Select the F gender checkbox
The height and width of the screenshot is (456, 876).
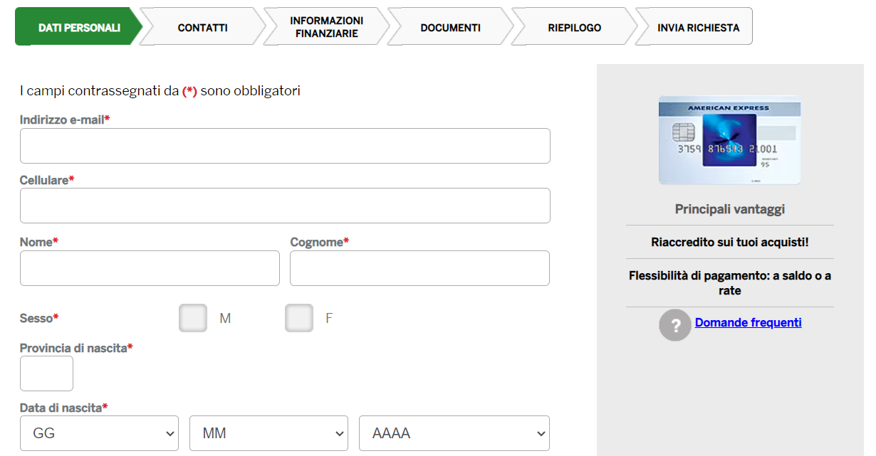point(299,318)
